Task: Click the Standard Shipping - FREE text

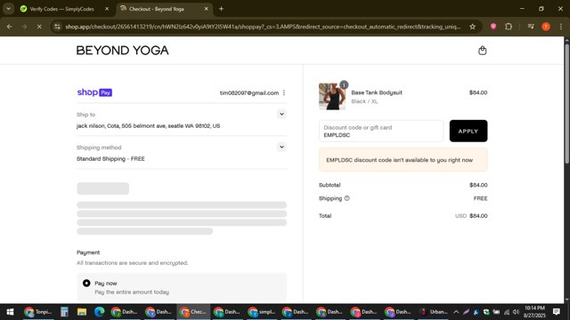Action: coord(110,158)
